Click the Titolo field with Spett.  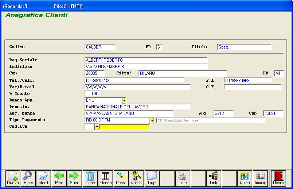point(245,47)
